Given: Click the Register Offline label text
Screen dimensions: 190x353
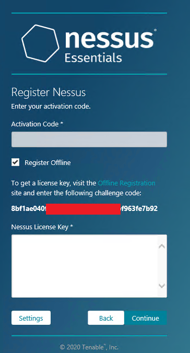Looking at the screenshot, I should (x=47, y=163).
